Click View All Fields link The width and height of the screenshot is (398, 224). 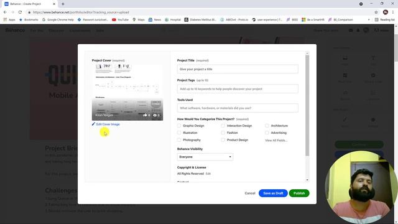276,141
